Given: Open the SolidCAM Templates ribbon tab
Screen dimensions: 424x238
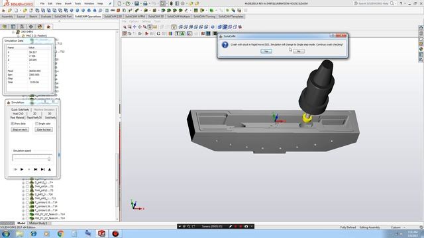Looking at the screenshot, I should tap(231, 17).
